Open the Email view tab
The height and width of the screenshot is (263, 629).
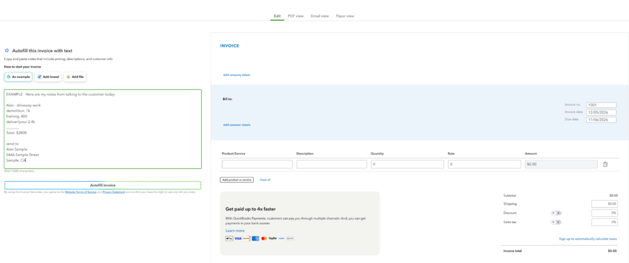(319, 16)
